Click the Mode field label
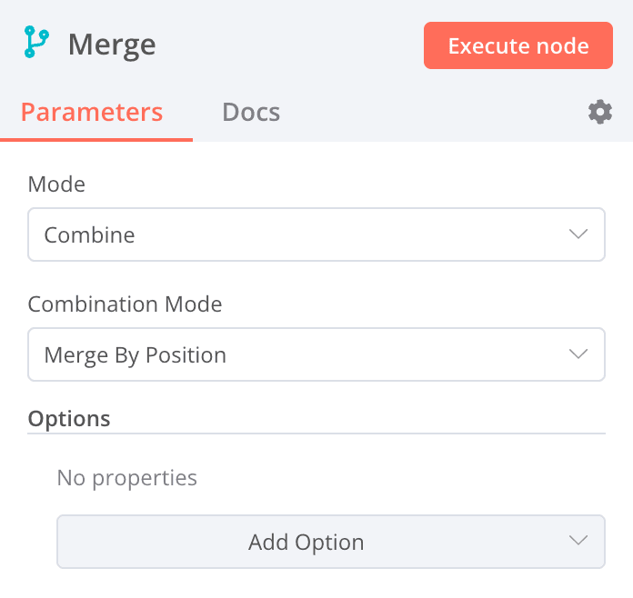633x598 pixels. tap(56, 184)
